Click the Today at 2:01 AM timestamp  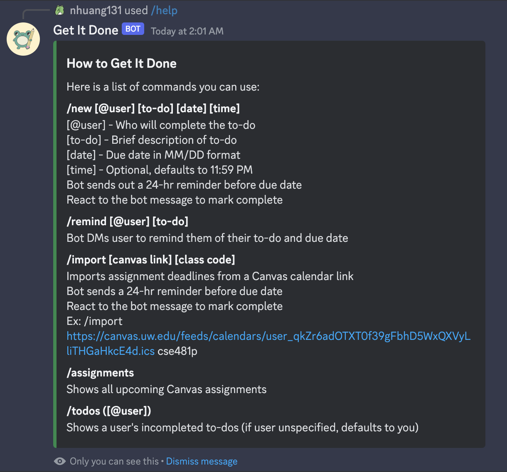187,31
